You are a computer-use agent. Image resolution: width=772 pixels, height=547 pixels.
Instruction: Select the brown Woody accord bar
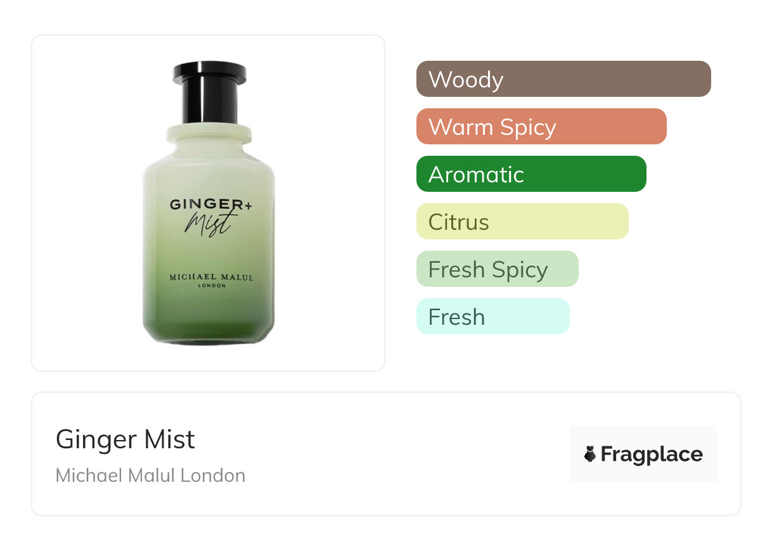[563, 79]
